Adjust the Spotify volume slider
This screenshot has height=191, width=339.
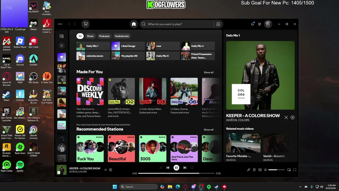tap(276, 170)
